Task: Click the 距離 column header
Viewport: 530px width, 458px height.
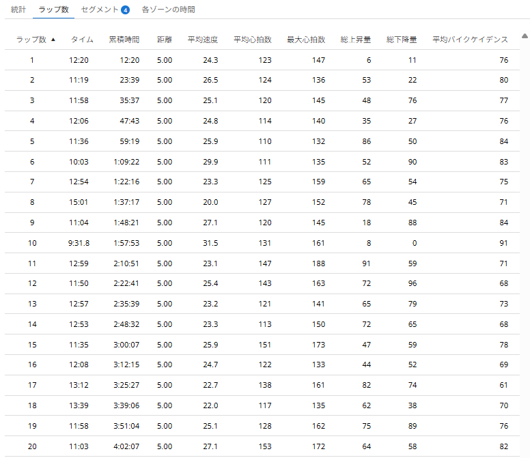Action: (x=164, y=40)
